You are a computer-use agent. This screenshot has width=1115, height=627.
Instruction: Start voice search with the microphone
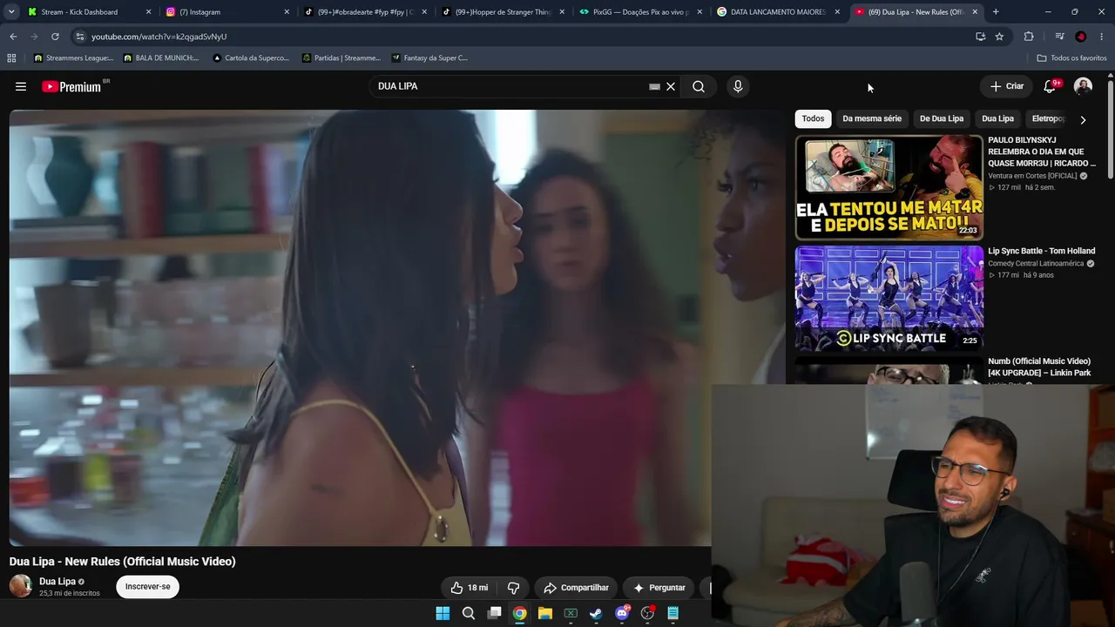(x=738, y=86)
